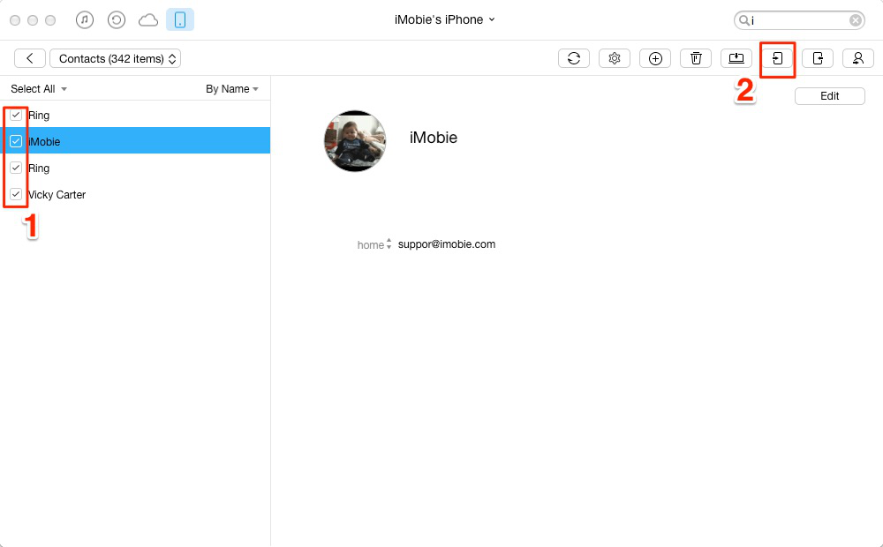Go back with the left arrow button

(x=30, y=58)
